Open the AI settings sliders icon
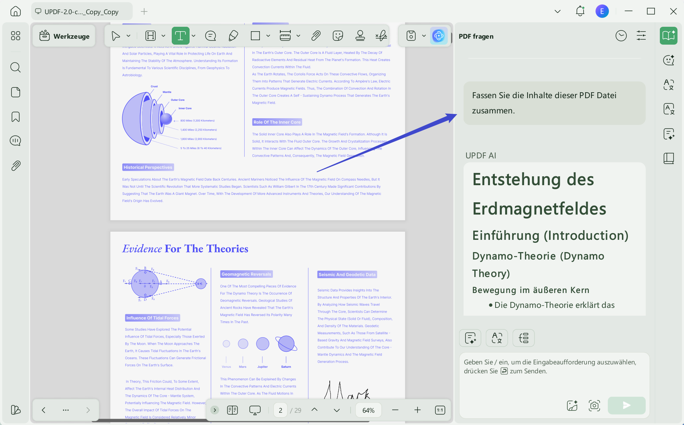 pyautogui.click(x=641, y=36)
